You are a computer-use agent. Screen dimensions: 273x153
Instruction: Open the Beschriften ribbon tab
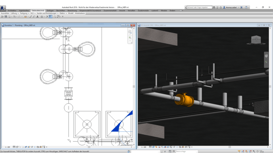point(60,11)
